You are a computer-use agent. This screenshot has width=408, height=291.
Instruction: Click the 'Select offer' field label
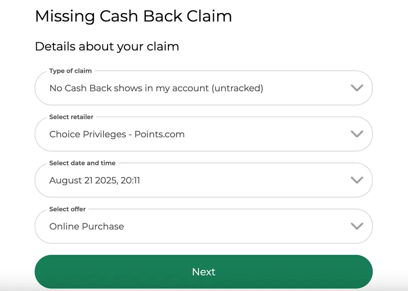[x=67, y=209]
